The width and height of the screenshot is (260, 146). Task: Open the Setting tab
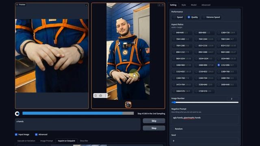(173, 5)
